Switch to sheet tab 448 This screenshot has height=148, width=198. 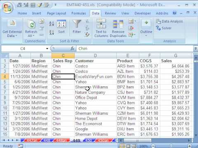(x=47, y=140)
